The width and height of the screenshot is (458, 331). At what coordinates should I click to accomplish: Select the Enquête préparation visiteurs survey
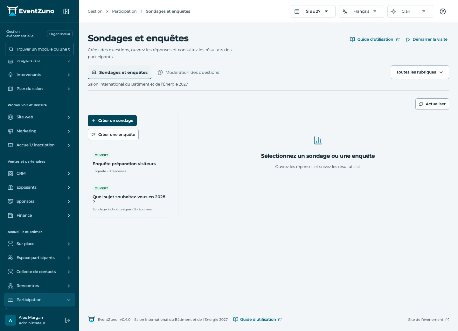(130, 163)
